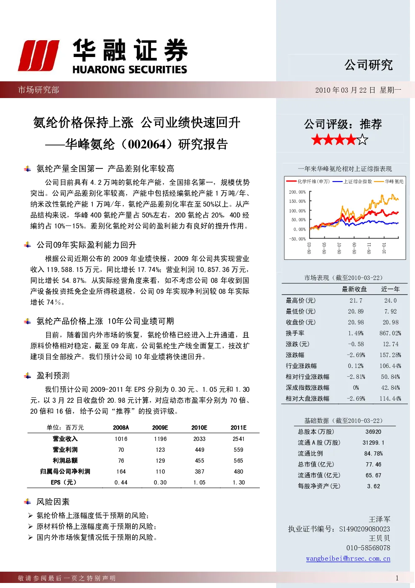Click the Huarong Securities red logo
The height and width of the screenshot is (588, 415).
pyautogui.click(x=38, y=56)
